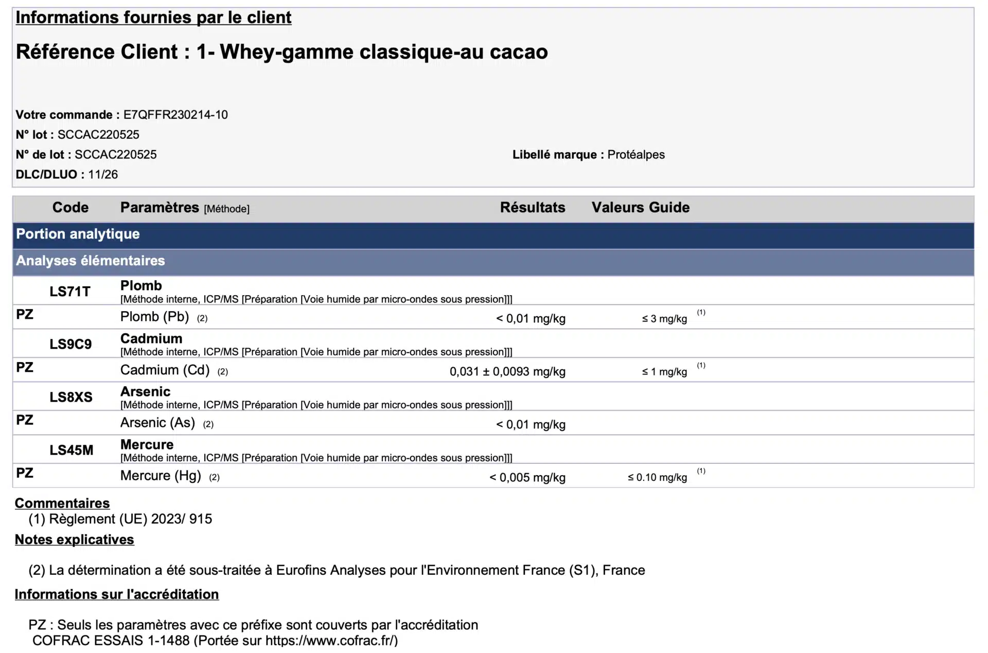Select the code LS9C9 for Cadmium

(x=70, y=343)
